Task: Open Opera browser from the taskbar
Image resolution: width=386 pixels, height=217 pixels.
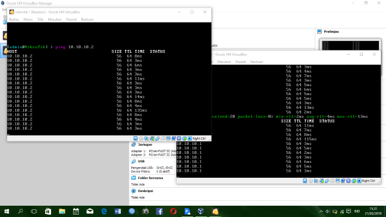Action: tap(173, 211)
